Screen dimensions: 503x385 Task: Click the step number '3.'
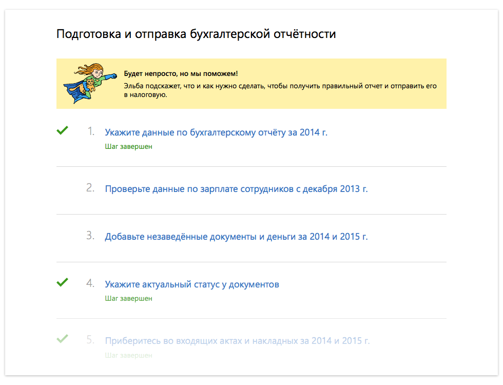(90, 236)
